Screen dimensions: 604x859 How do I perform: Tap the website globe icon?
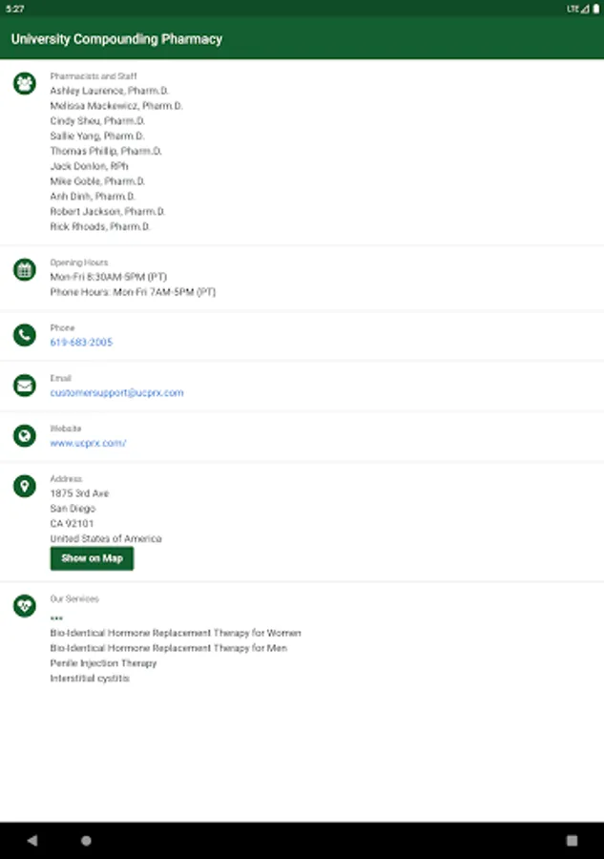[x=25, y=435]
